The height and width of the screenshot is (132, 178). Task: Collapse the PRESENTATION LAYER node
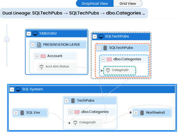coord(33,45)
